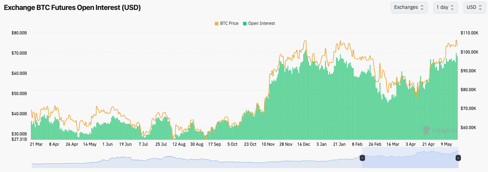
Task: Open the Exchanges dropdown
Action: click(x=409, y=7)
